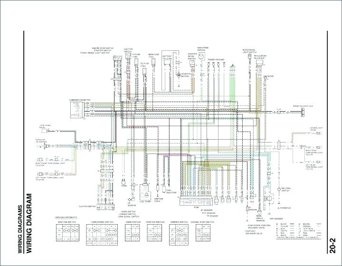Click the dimmer switch continuity table
This screenshot has height=266, width=342.
179,235
